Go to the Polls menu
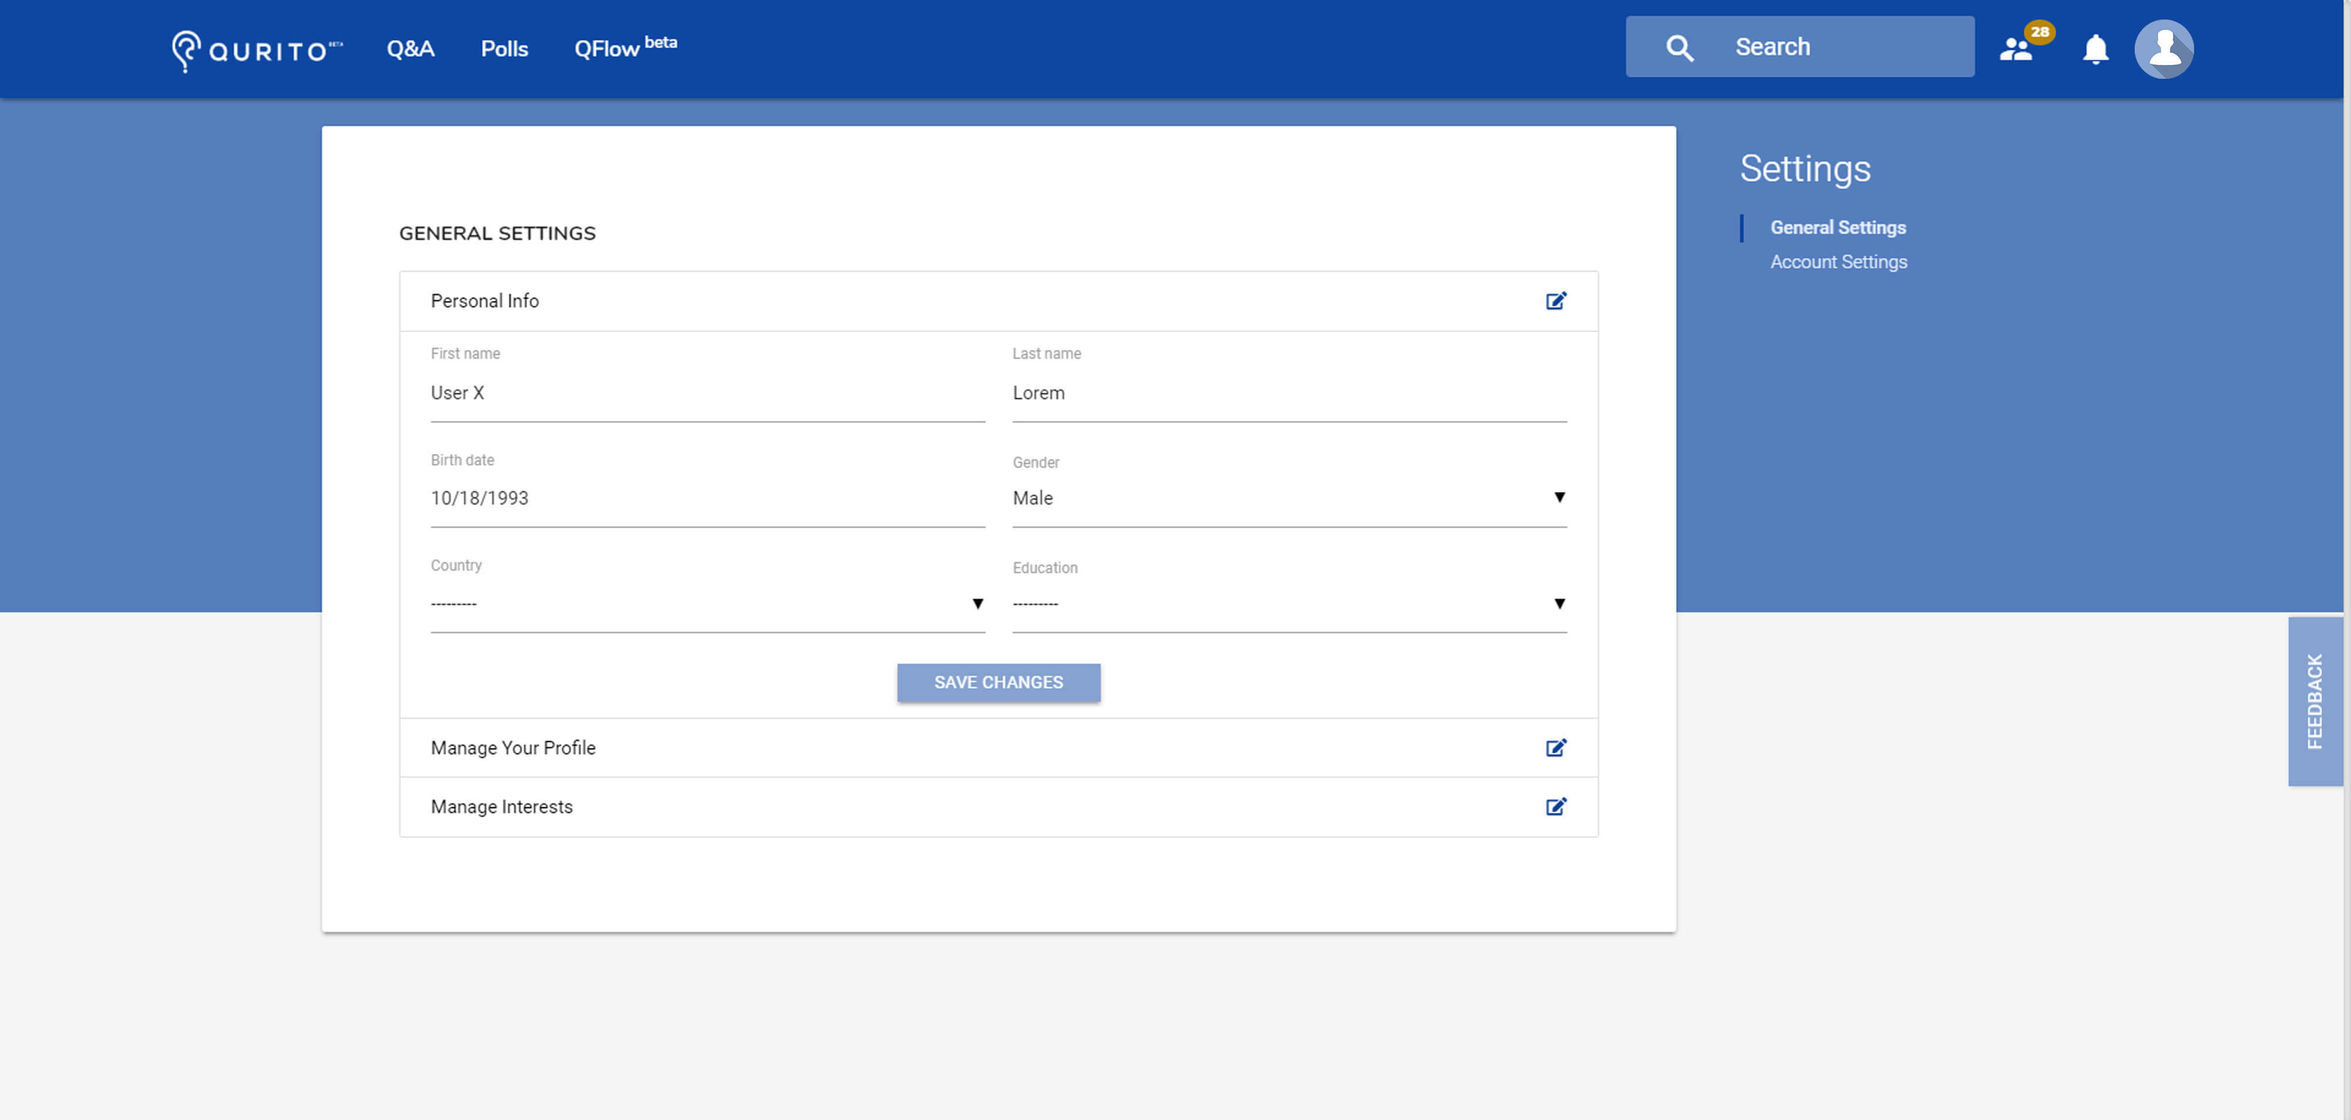 click(504, 48)
